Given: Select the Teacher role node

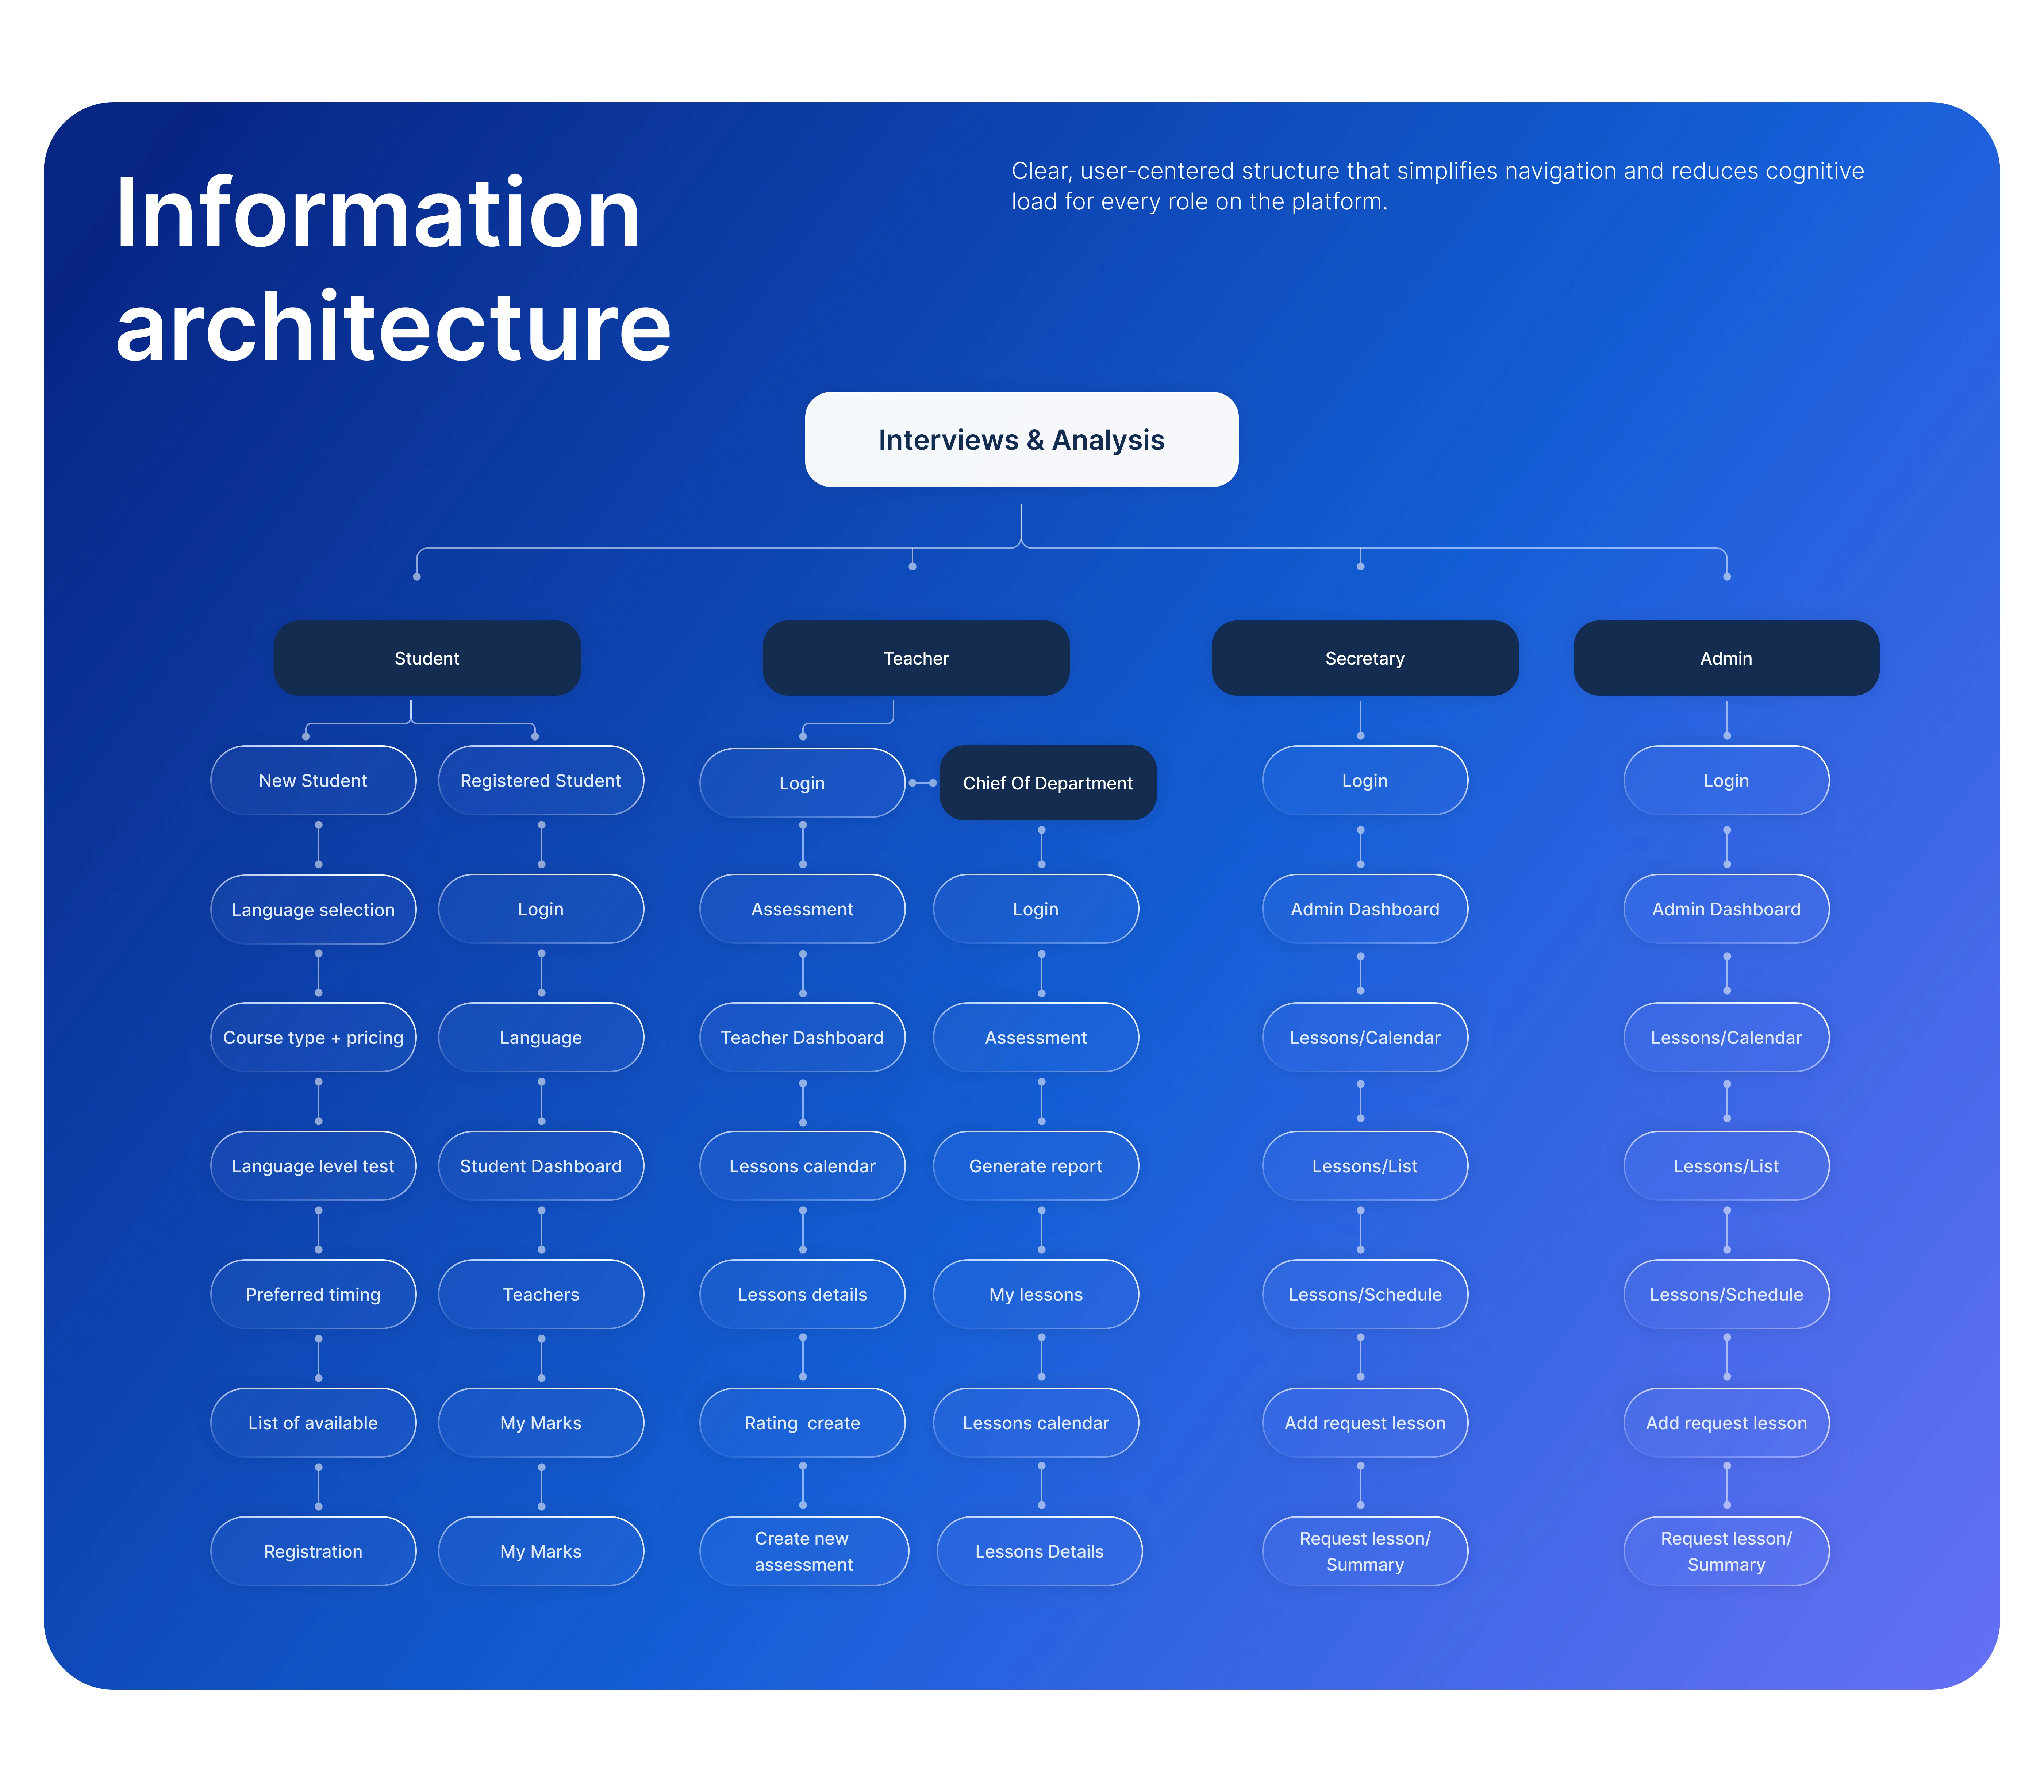Looking at the screenshot, I should click(916, 658).
